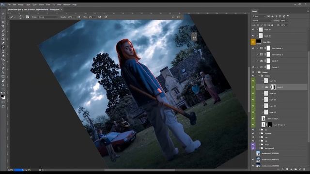Select the Layers panel tab

click(x=254, y=11)
